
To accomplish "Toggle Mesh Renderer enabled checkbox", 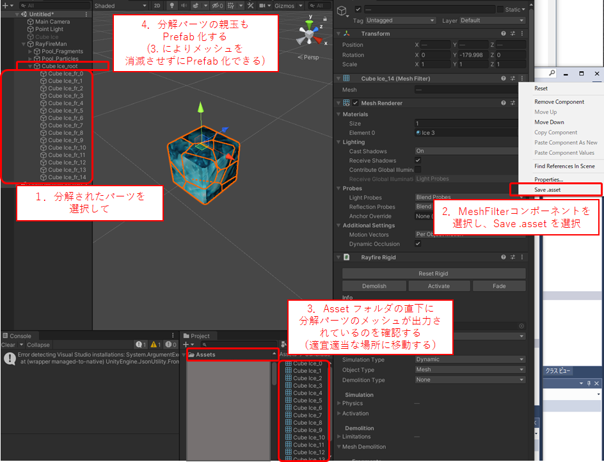I will pos(356,103).
